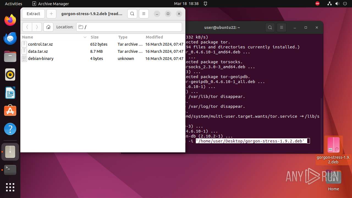Click the Extract button
Image resolution: width=352 pixels, height=198 pixels.
33,14
